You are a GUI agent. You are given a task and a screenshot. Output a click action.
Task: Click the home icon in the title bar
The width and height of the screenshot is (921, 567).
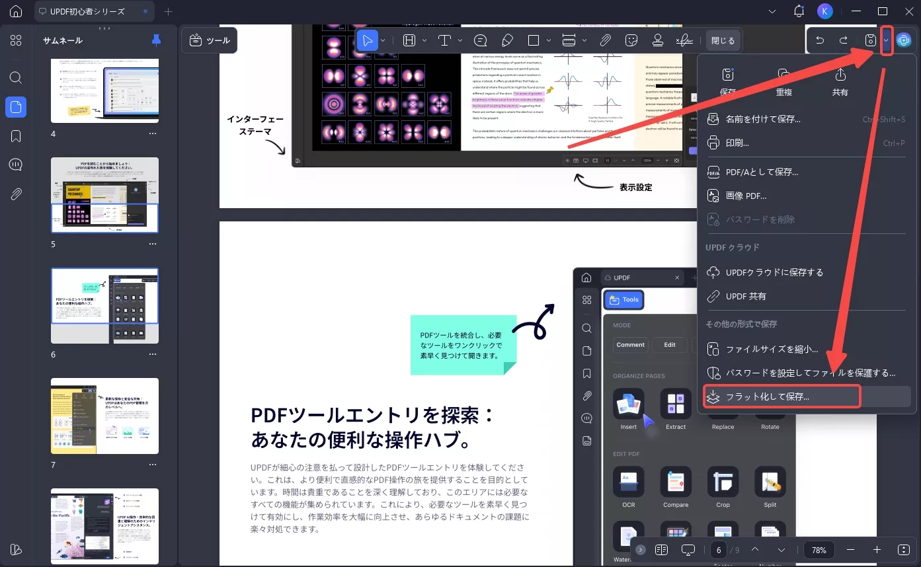16,11
